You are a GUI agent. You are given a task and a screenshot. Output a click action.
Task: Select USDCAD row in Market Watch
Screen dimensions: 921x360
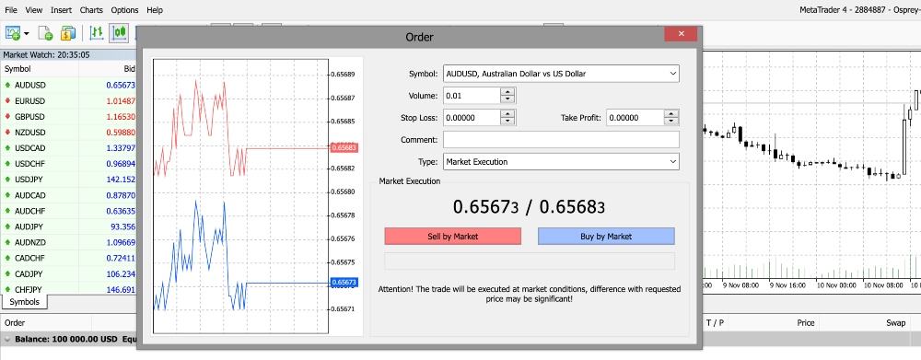click(x=69, y=148)
